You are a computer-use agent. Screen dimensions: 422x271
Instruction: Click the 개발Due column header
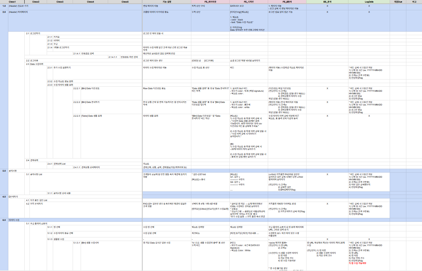tap(398, 2)
